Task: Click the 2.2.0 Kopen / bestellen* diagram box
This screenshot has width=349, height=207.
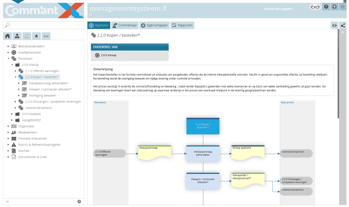Action: pos(203,126)
